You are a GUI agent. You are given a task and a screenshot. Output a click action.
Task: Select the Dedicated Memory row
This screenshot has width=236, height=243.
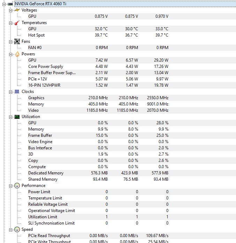tap(132, 173)
